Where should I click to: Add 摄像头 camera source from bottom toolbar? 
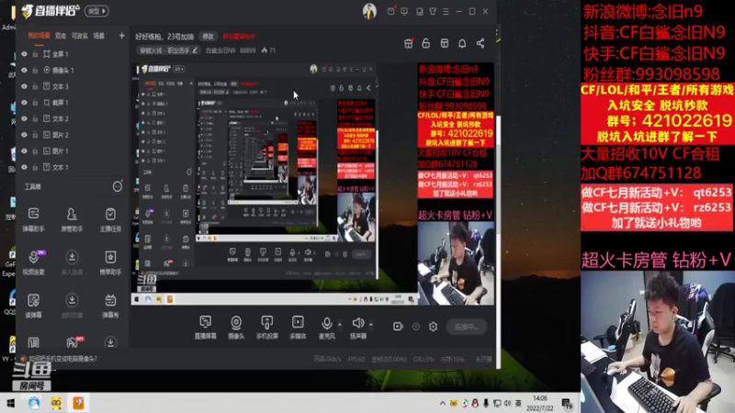pyautogui.click(x=236, y=327)
